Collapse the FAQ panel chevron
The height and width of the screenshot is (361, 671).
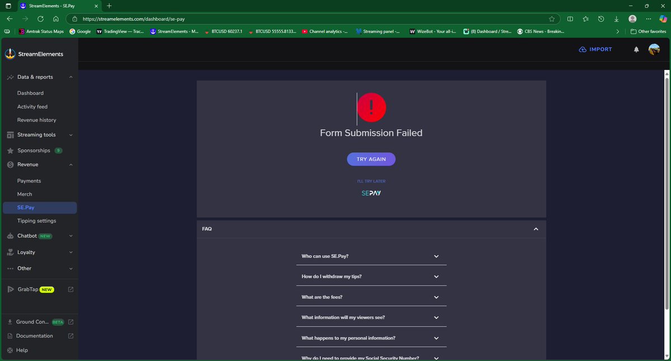tap(536, 229)
